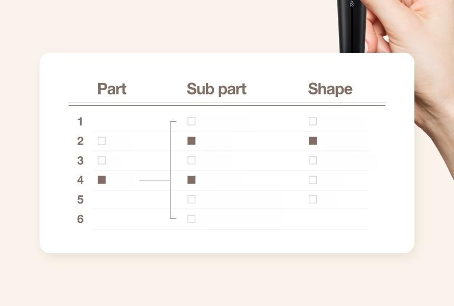The height and width of the screenshot is (306, 454).
Task: Uncheck the filled Shape checkbox in row 2
Action: [x=313, y=141]
